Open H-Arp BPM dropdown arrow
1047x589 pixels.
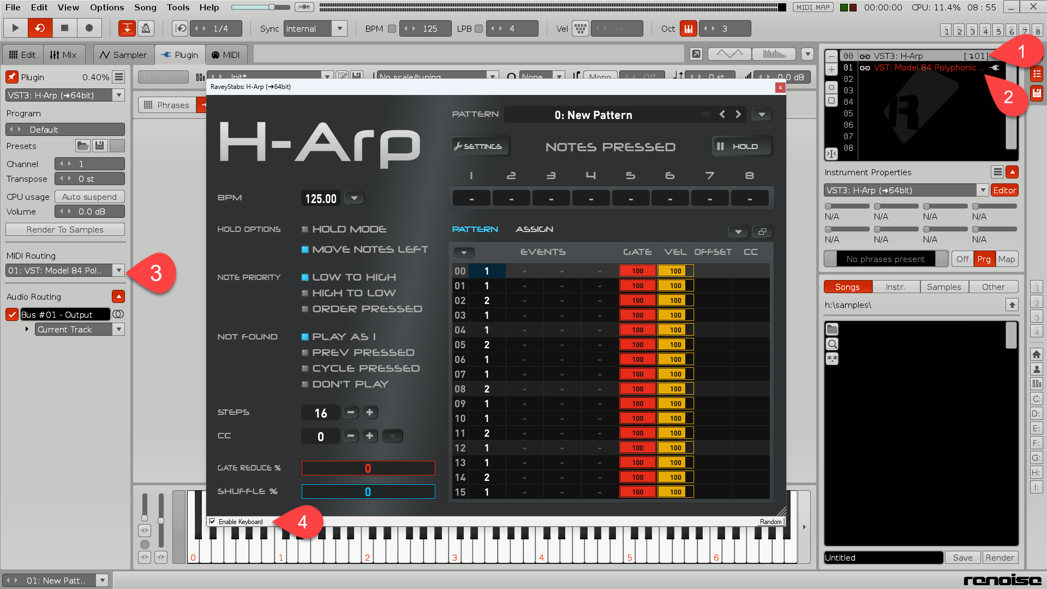tap(354, 198)
